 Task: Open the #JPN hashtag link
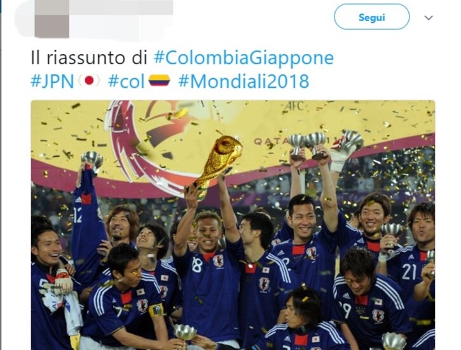(x=52, y=81)
